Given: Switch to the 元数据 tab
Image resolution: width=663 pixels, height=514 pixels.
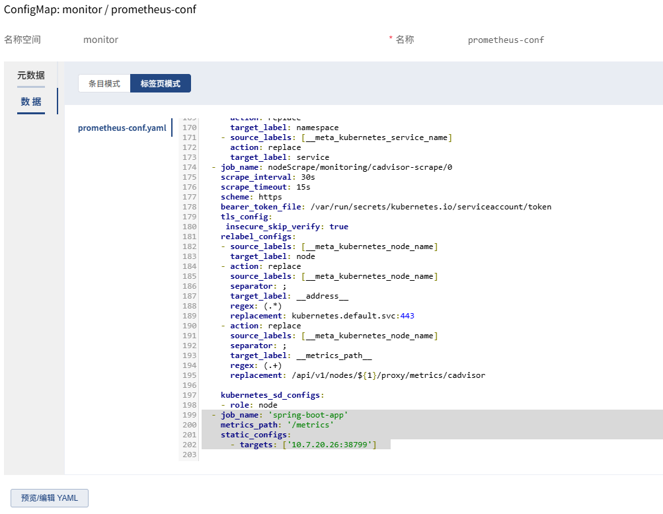Looking at the screenshot, I should tap(31, 75).
